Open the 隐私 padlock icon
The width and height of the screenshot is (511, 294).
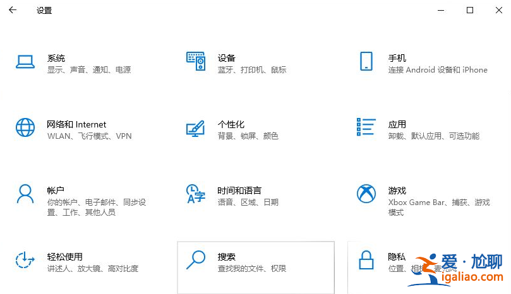pos(366,260)
